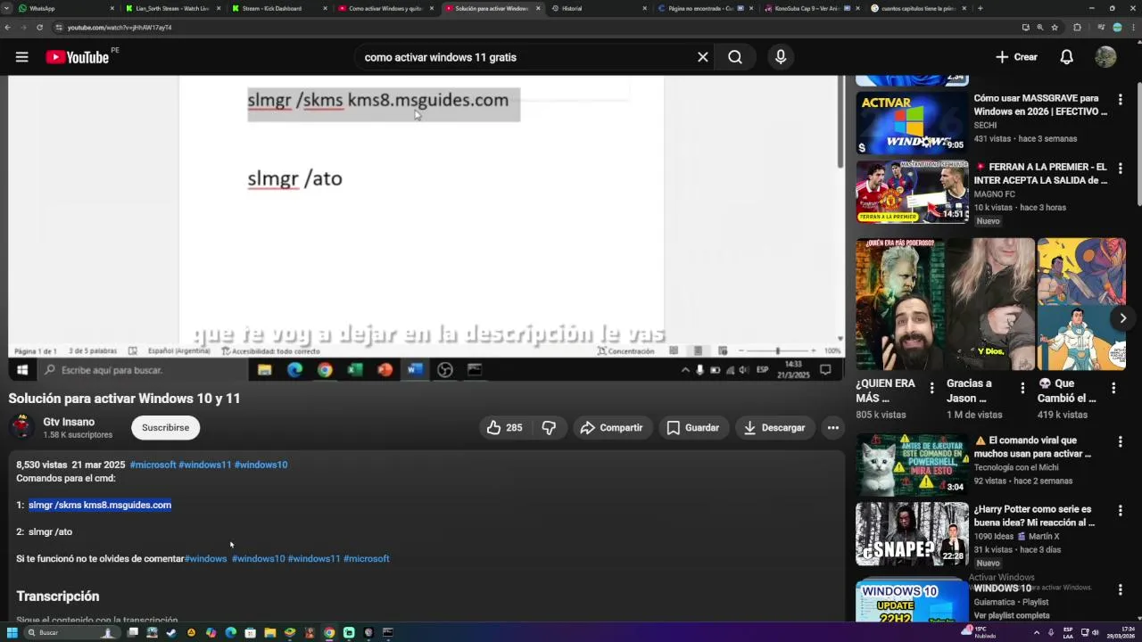
Task: Open the account avatar menu
Action: tap(1105, 57)
